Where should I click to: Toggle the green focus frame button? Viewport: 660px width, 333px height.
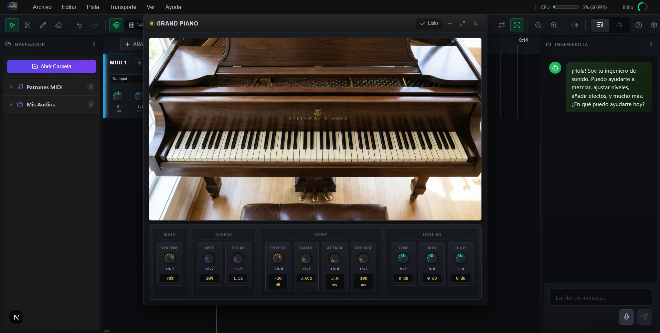(x=517, y=25)
